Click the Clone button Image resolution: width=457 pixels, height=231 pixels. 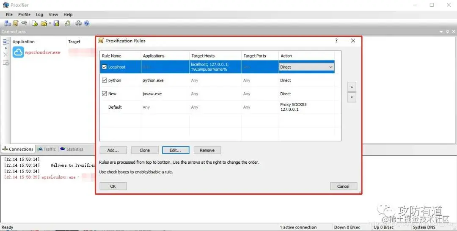pos(145,150)
